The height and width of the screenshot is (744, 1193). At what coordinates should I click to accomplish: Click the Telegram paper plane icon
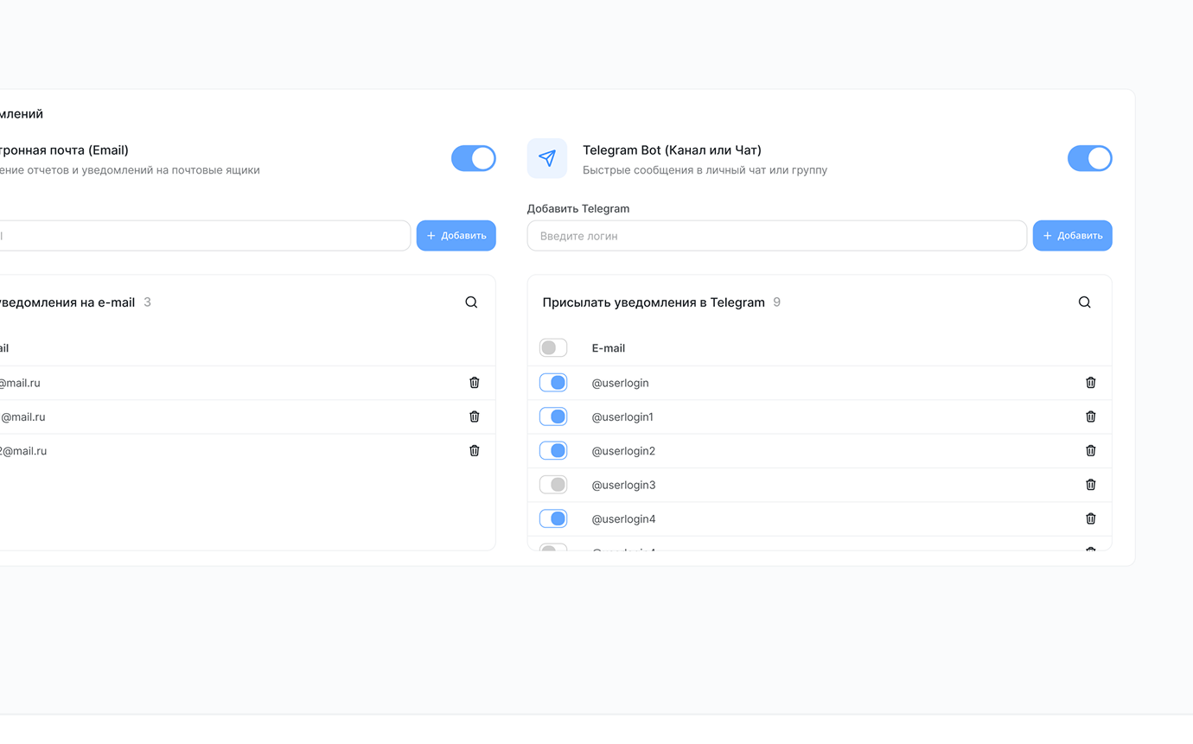547,158
